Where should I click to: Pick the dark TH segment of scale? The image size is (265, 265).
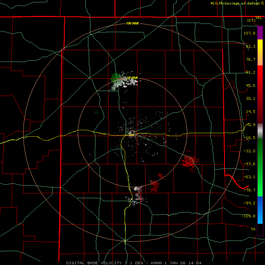[x=260, y=229]
